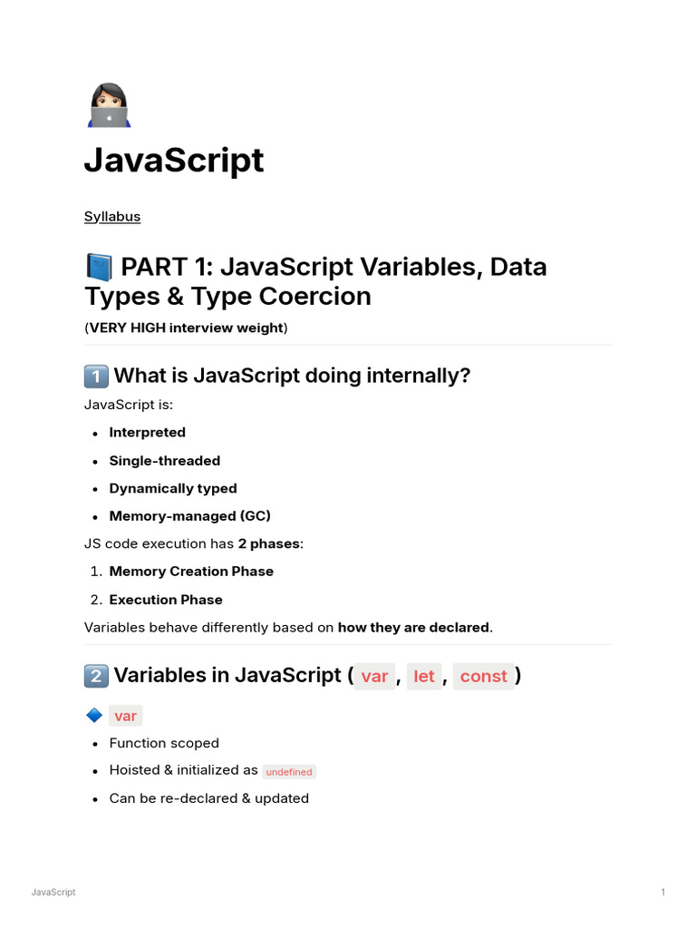Viewport: 696px width, 929px height.
Task: Click the JavaScript footer label
Action: [x=53, y=892]
